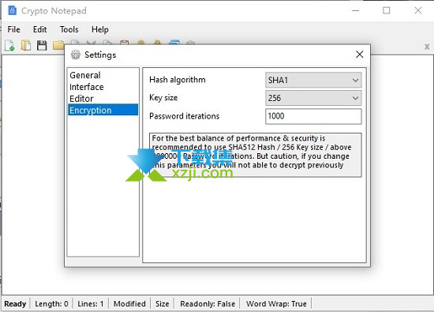Select General in settings list
Viewport: 434px width, 312px height.
[x=103, y=75]
